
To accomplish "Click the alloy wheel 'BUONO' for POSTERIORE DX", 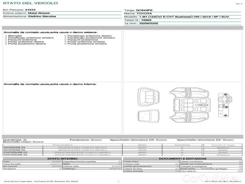I will (x=223, y=152).
